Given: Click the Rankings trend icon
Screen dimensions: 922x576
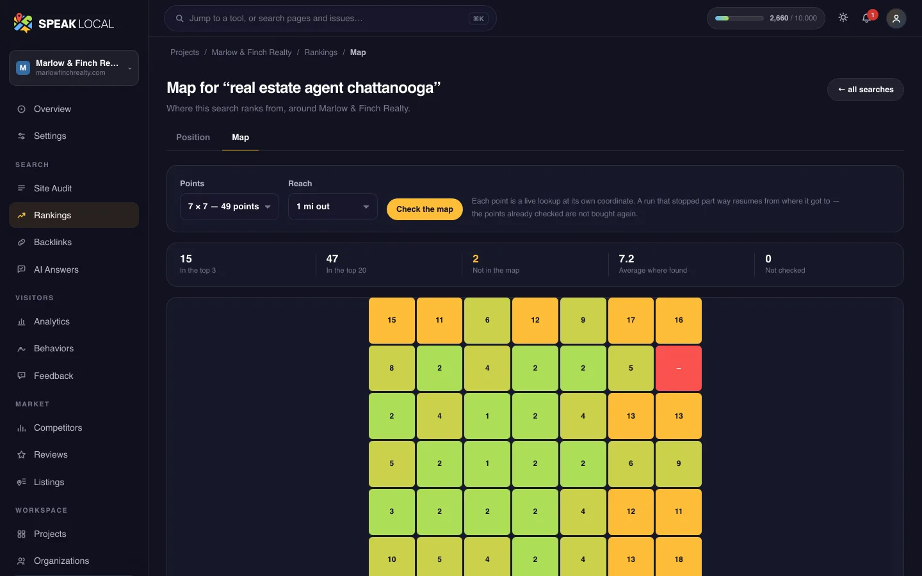Looking at the screenshot, I should point(21,216).
